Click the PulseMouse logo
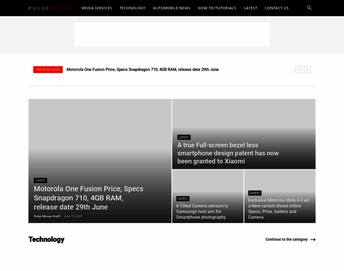The height and width of the screenshot is (271, 344). point(50,8)
